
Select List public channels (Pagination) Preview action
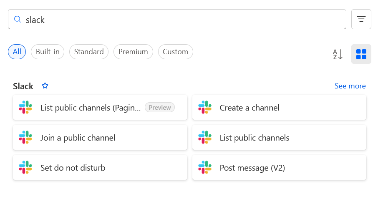point(91,108)
